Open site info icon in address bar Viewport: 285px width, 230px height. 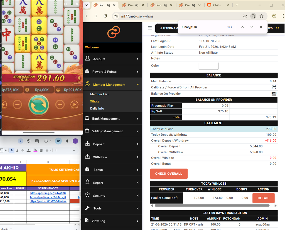pyautogui.click(x=116, y=16)
